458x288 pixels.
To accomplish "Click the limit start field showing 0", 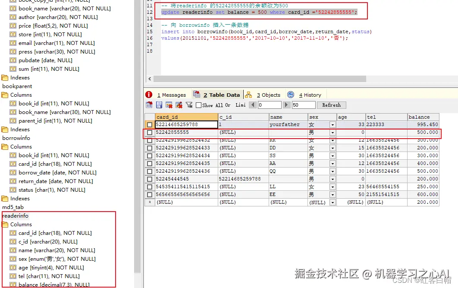I will [269, 105].
